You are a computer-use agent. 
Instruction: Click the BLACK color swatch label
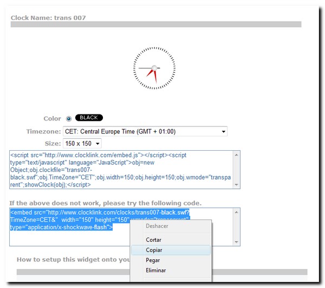click(x=89, y=118)
